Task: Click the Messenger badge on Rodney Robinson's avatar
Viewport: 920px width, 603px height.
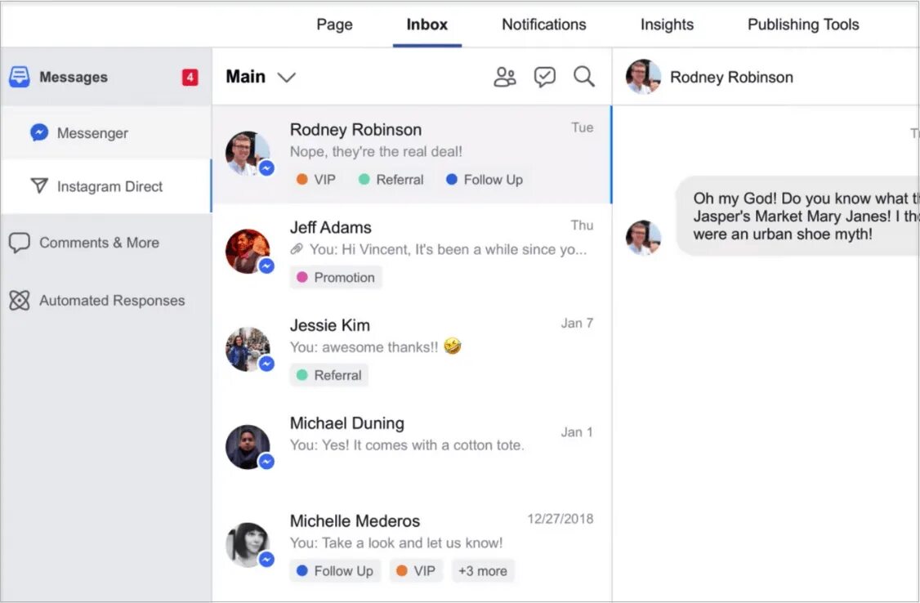Action: point(266,168)
